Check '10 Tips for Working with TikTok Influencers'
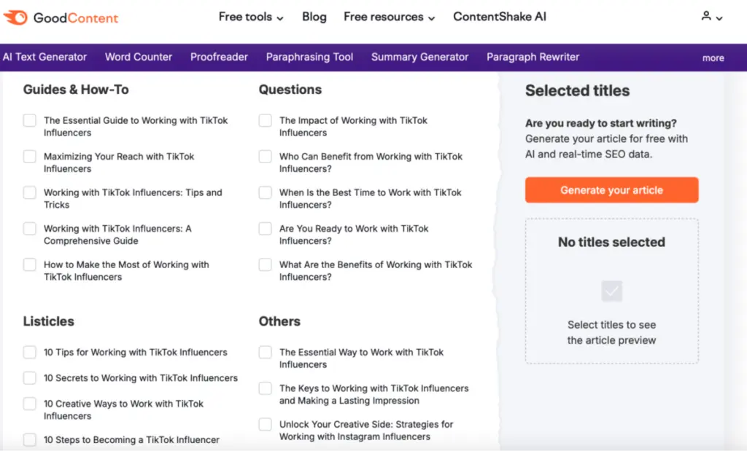The height and width of the screenshot is (451, 747). tap(29, 353)
